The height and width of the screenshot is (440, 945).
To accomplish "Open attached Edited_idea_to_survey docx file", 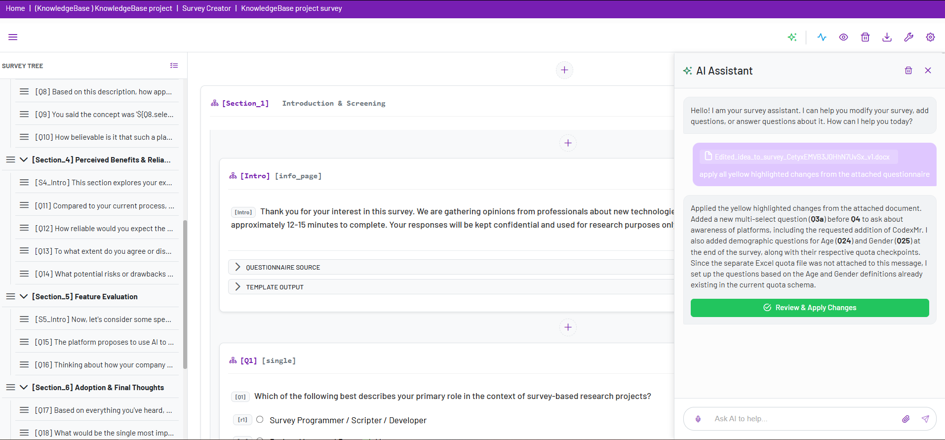I will 798,157.
